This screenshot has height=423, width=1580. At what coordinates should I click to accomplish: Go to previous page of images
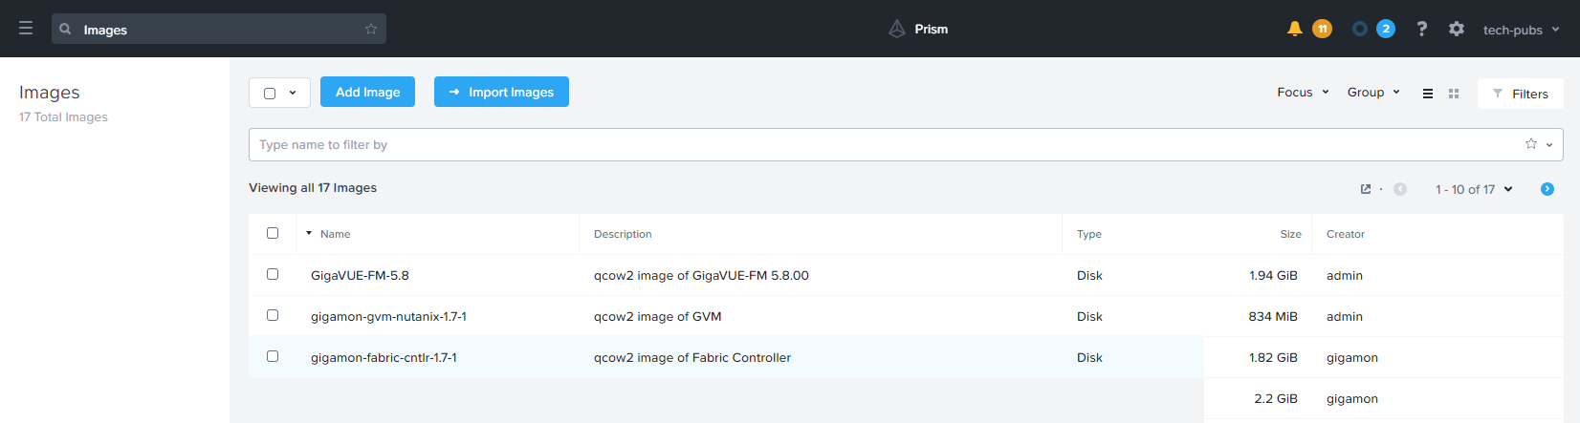click(x=1400, y=189)
